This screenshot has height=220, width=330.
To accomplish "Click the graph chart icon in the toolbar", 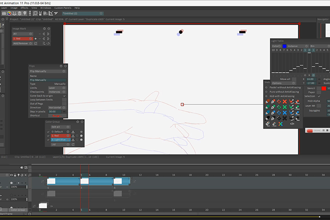I will (x=51, y=13).
